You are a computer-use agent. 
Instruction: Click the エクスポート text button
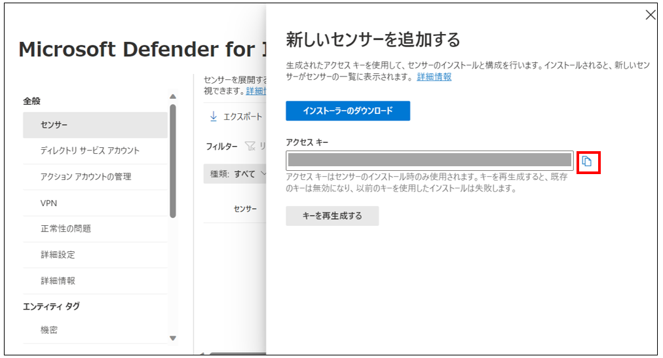242,116
